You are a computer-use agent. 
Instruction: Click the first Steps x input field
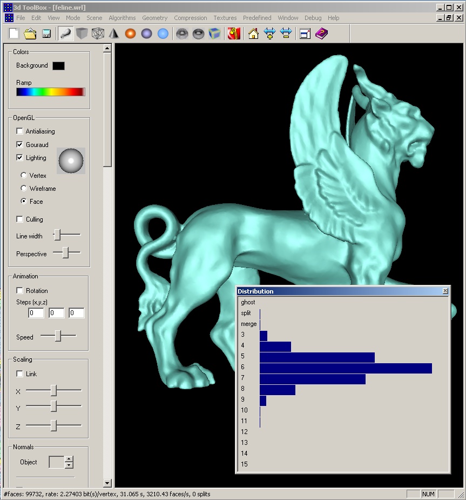click(x=36, y=313)
